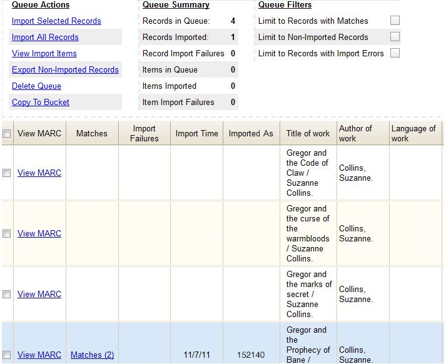Click the Records in Queue summary row
The image size is (446, 364).
tap(188, 21)
